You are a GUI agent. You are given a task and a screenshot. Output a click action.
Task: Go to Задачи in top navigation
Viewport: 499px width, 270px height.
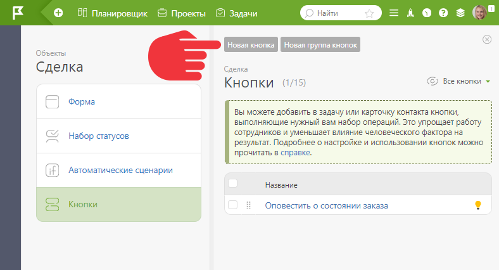(x=236, y=13)
